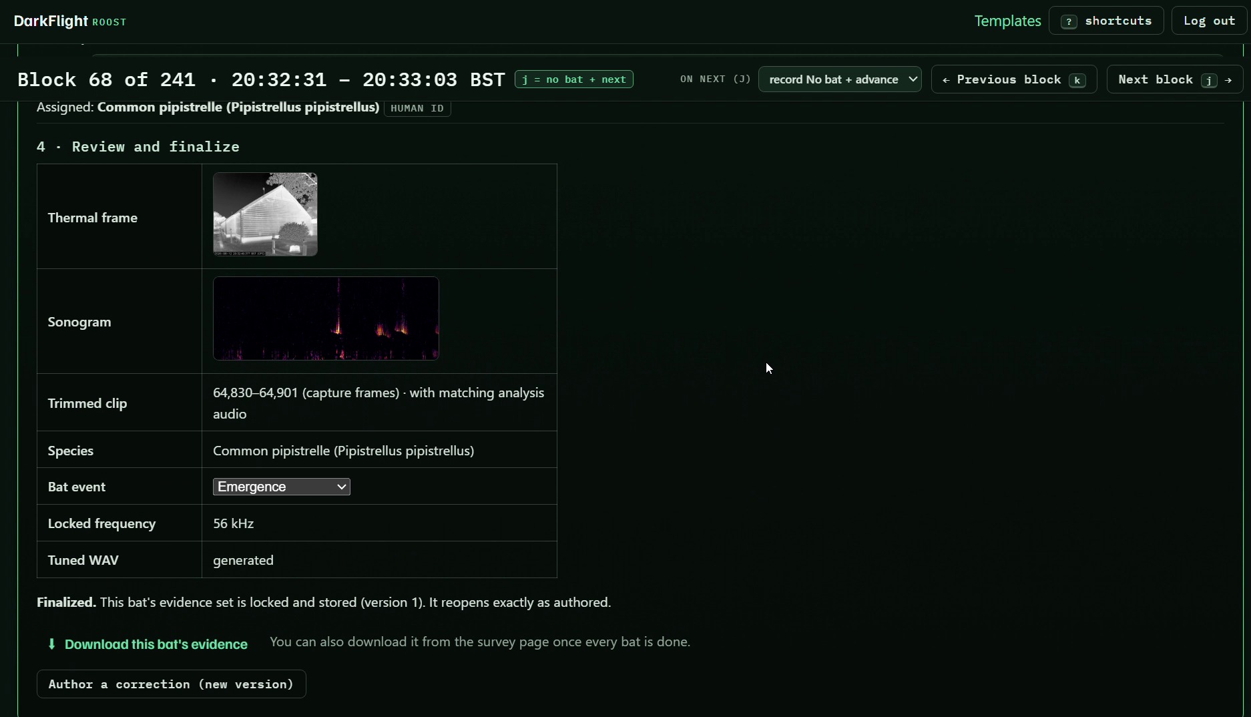This screenshot has width=1251, height=717.
Task: Click the 'Sonogram' row label
Action: tap(79, 322)
